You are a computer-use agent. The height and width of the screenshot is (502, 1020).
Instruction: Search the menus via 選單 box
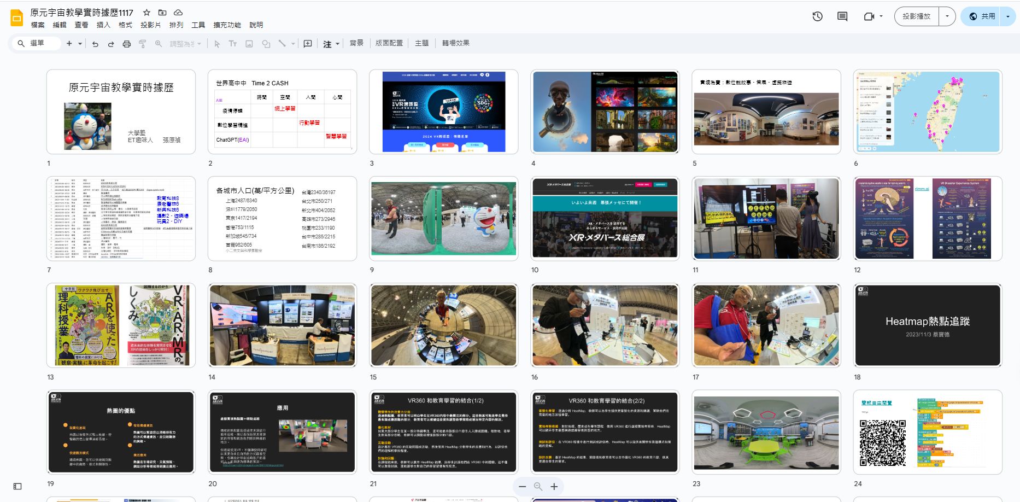coord(36,43)
